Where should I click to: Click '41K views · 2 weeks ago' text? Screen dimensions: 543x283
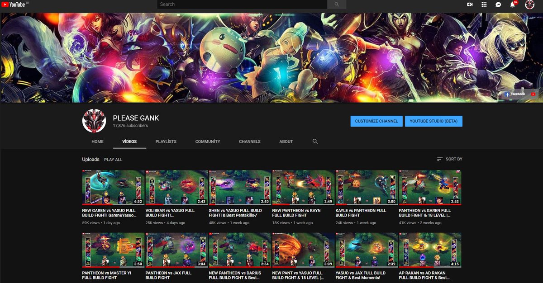click(419, 223)
